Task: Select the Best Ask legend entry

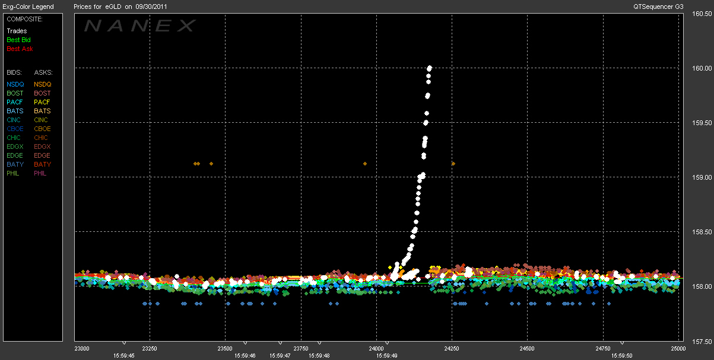Action: pyautogui.click(x=20, y=49)
